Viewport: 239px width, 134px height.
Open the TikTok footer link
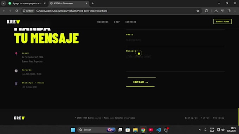click(x=205, y=118)
